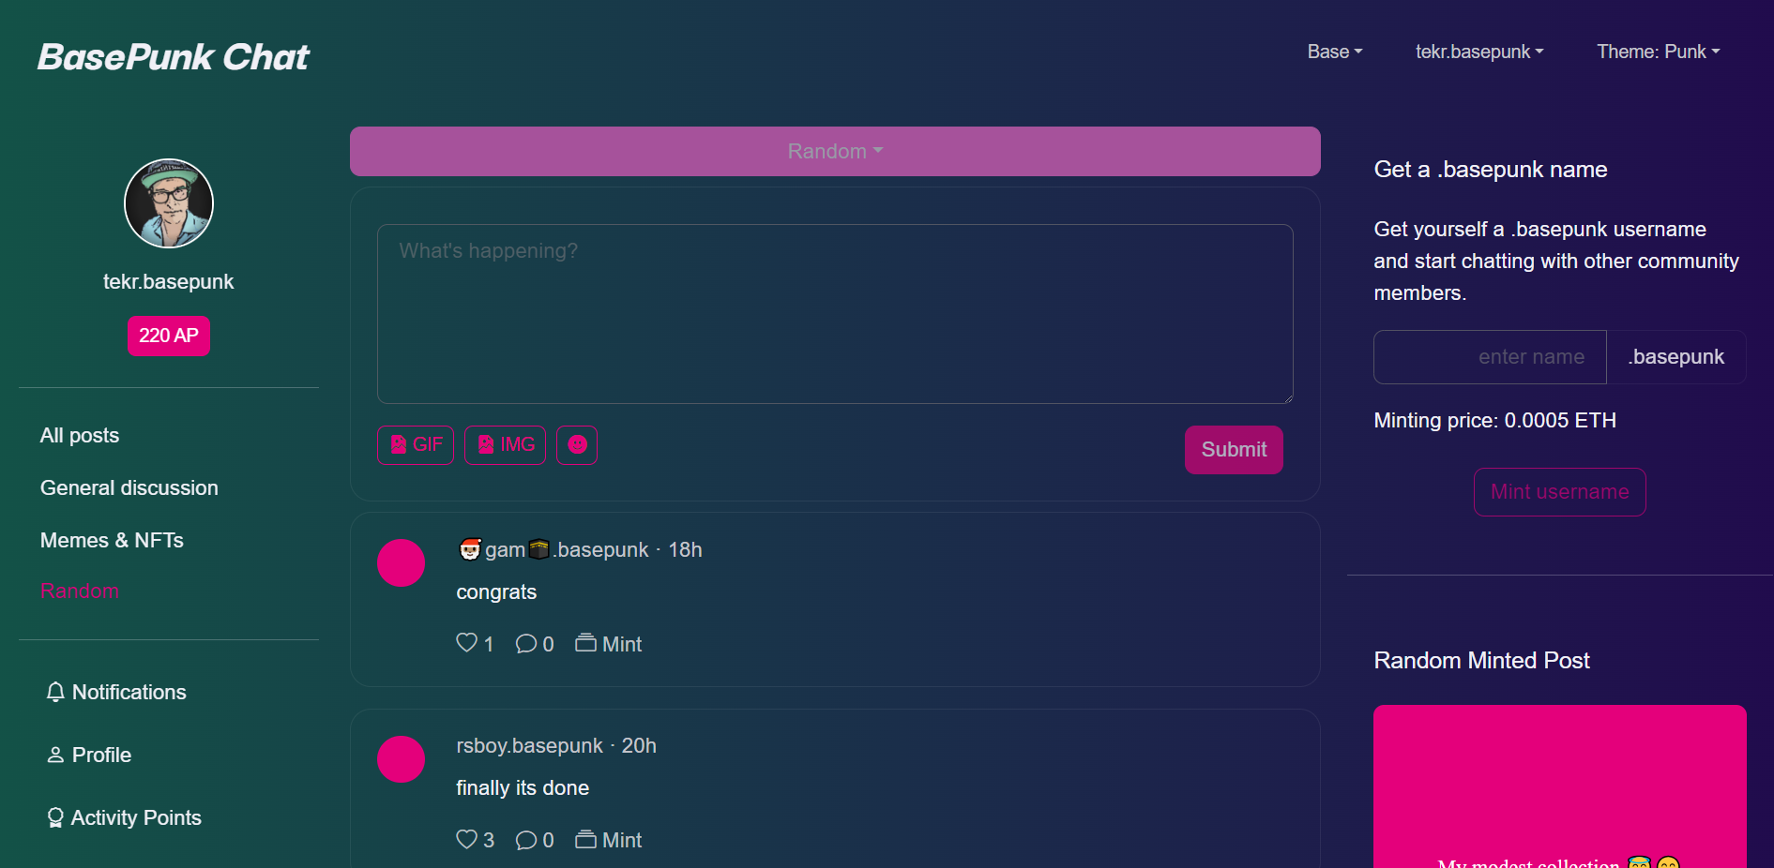Attach an image with IMG button

coord(505,445)
